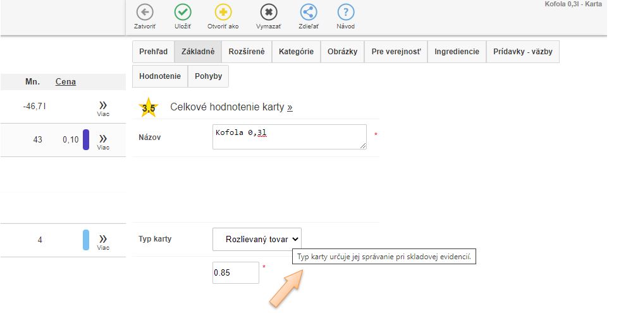Save the card with the Uložiť icon
Image resolution: width=633 pixels, height=321 pixels.
(x=183, y=13)
